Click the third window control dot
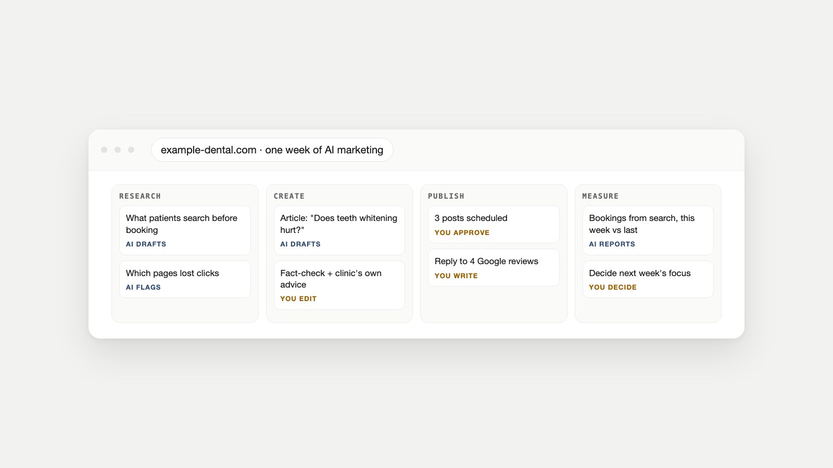Image resolution: width=833 pixels, height=468 pixels. 131,150
